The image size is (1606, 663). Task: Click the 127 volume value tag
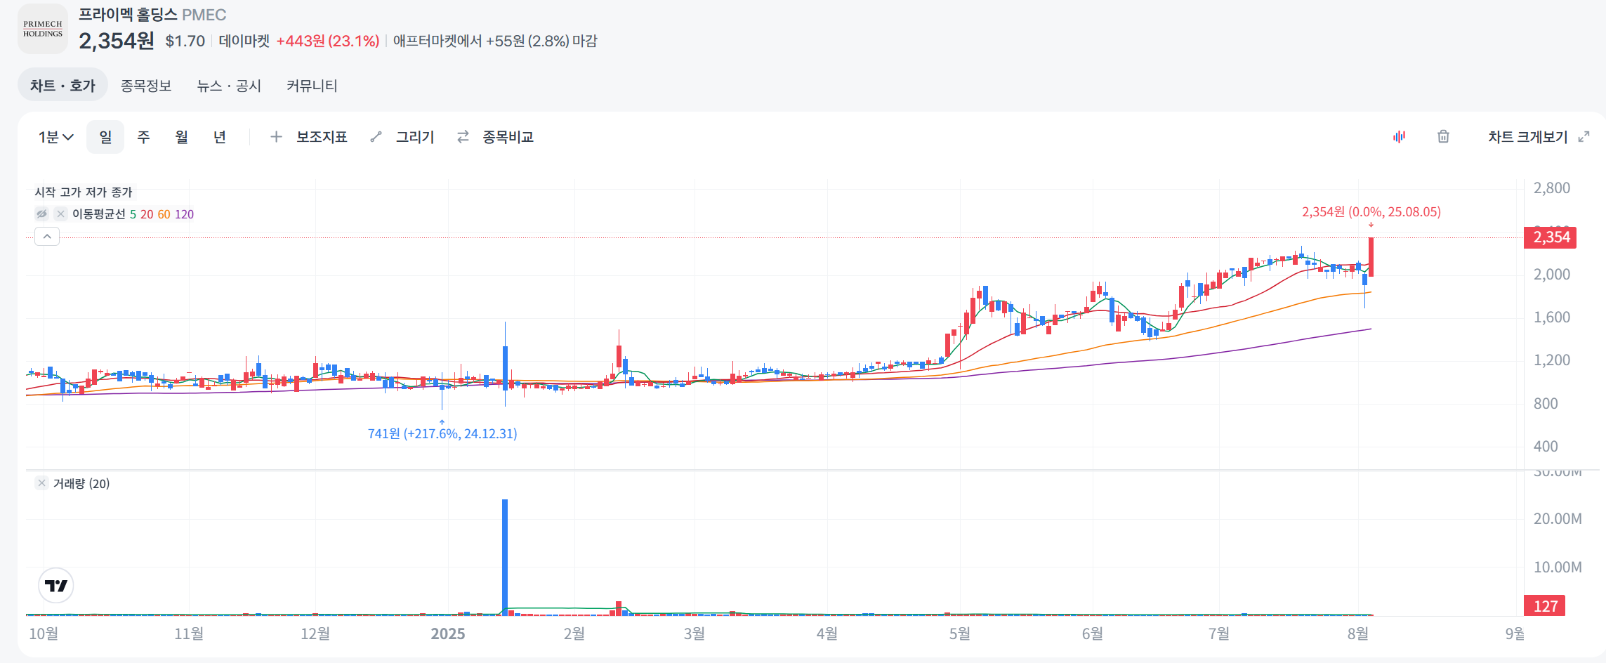(1545, 606)
